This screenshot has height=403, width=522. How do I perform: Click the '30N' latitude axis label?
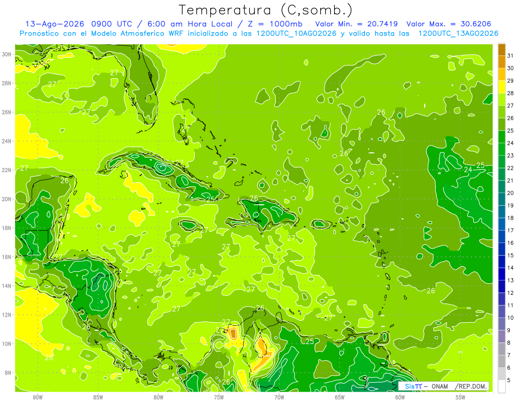pos(7,54)
